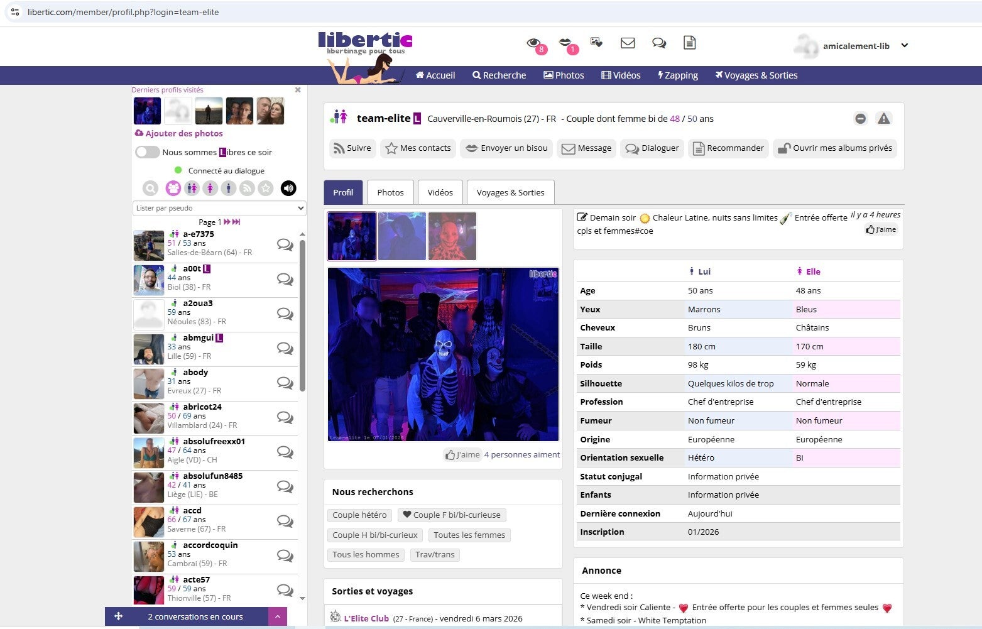The width and height of the screenshot is (982, 629).
Task: Toggle the followed-members feed filter
Action: click(x=248, y=188)
